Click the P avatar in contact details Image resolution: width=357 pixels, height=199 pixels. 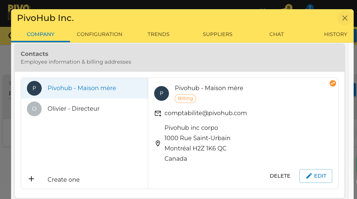point(162,93)
